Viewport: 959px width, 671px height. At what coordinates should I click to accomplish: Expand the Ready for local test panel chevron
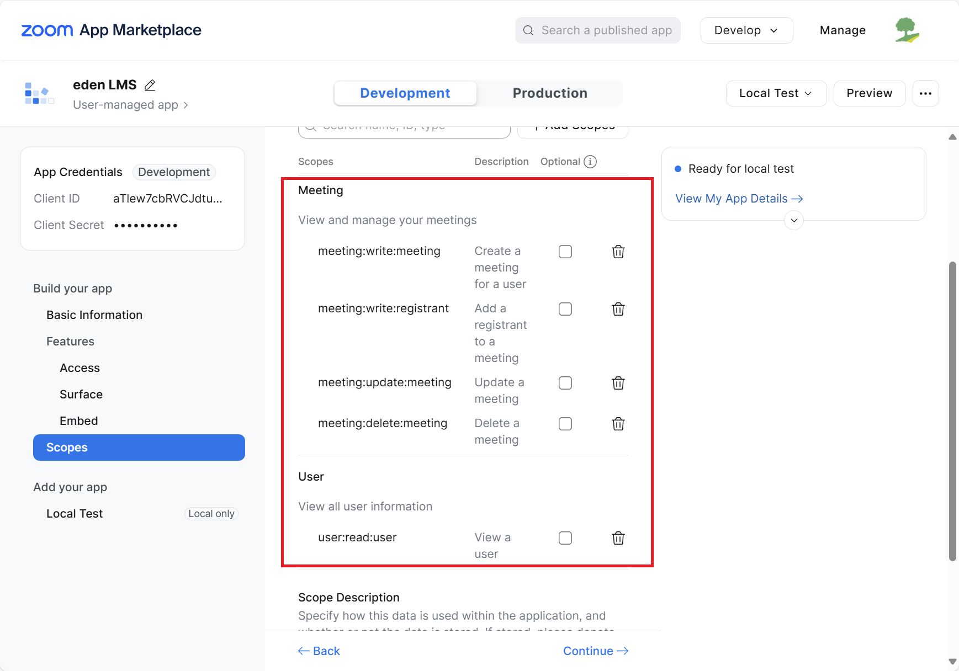(794, 220)
